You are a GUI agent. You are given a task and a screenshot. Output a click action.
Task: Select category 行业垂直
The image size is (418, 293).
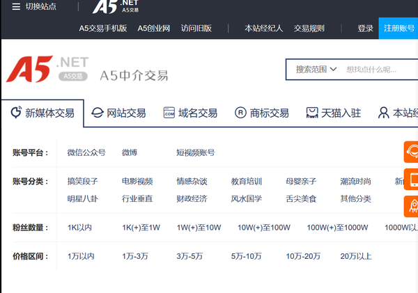[137, 199]
